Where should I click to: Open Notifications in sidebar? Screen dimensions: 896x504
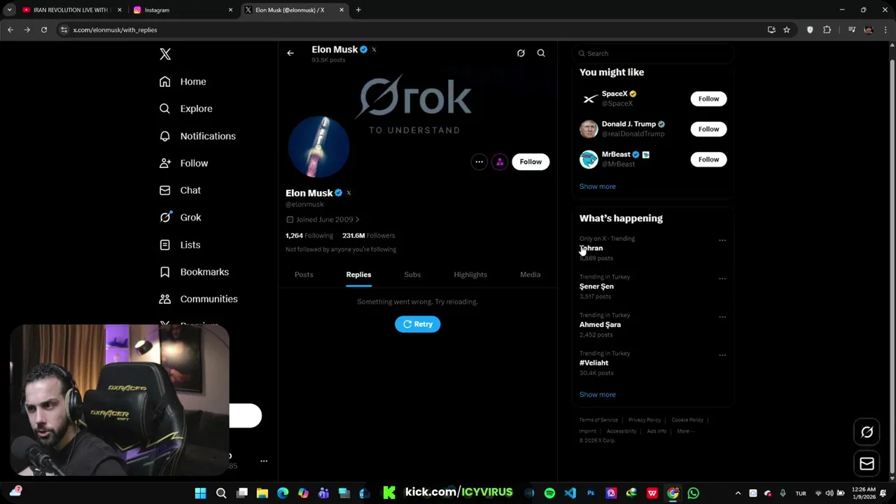[197, 136]
